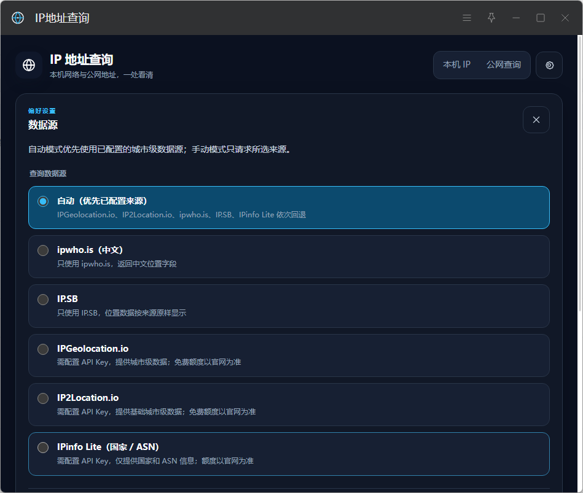This screenshot has width=583, height=493.
Task: Click the IP2Location.io option card description
Action: point(156,411)
